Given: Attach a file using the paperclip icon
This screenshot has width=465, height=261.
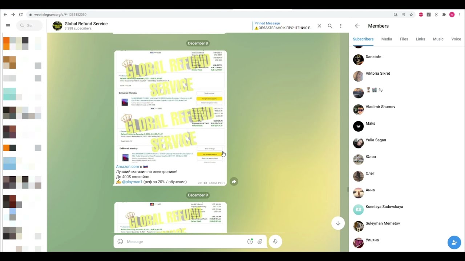Looking at the screenshot, I should tap(260, 242).
